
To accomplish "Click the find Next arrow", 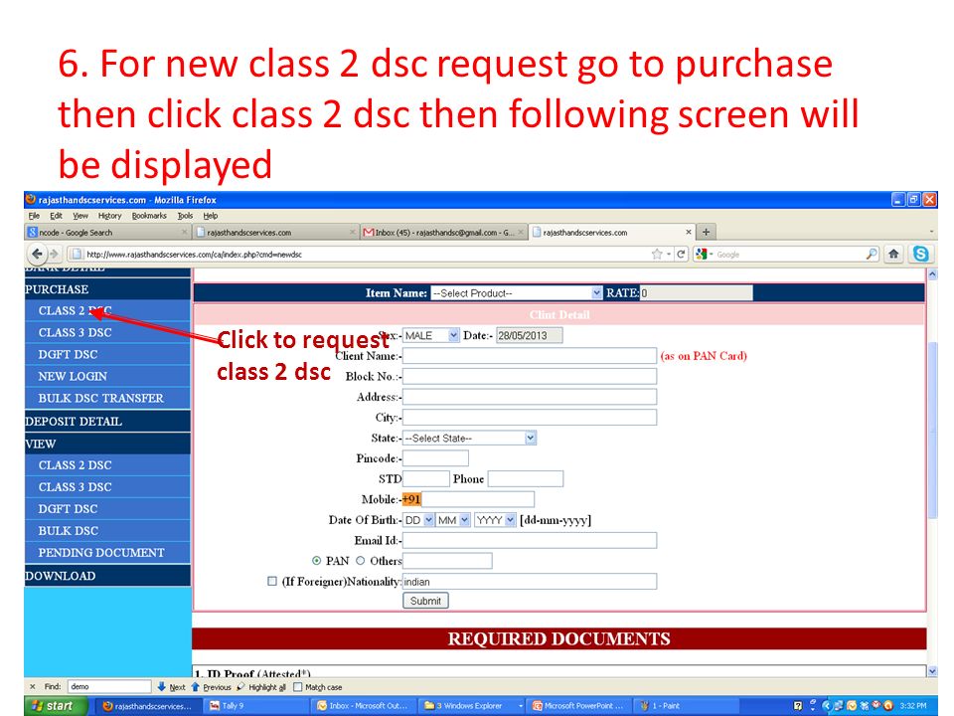I will tap(171, 687).
